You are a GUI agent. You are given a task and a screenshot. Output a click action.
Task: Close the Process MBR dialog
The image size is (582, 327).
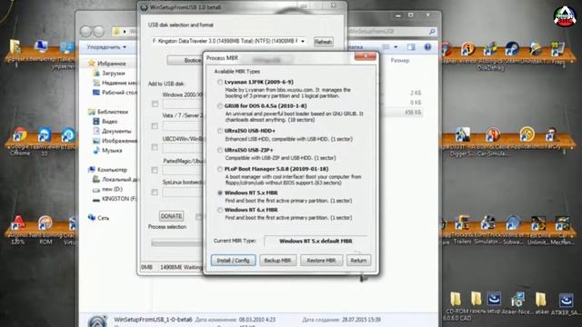point(365,56)
